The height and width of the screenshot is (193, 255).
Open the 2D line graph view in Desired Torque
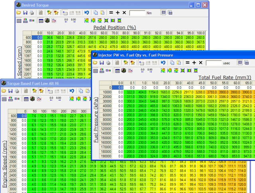54,20
